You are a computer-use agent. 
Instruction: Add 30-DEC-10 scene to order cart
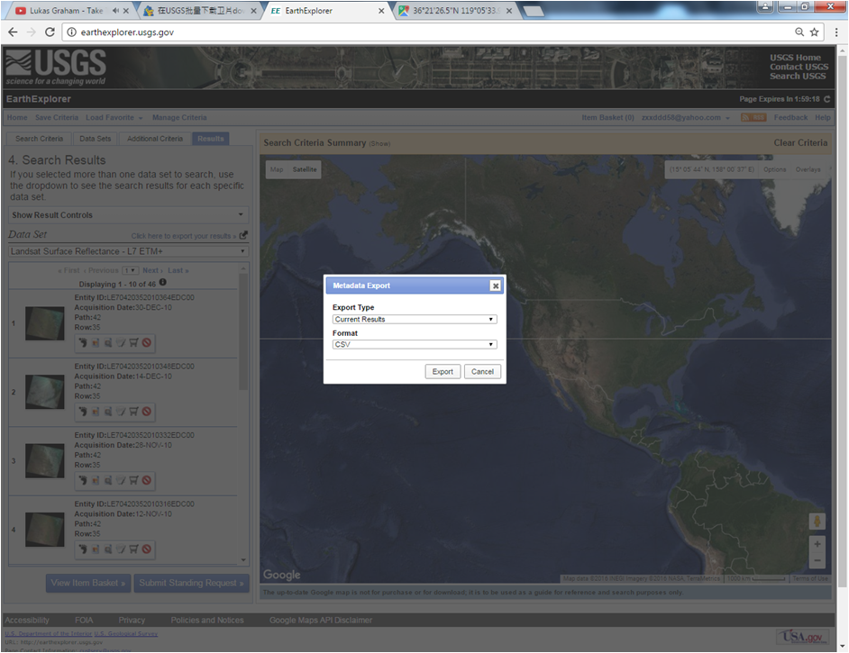pos(133,342)
